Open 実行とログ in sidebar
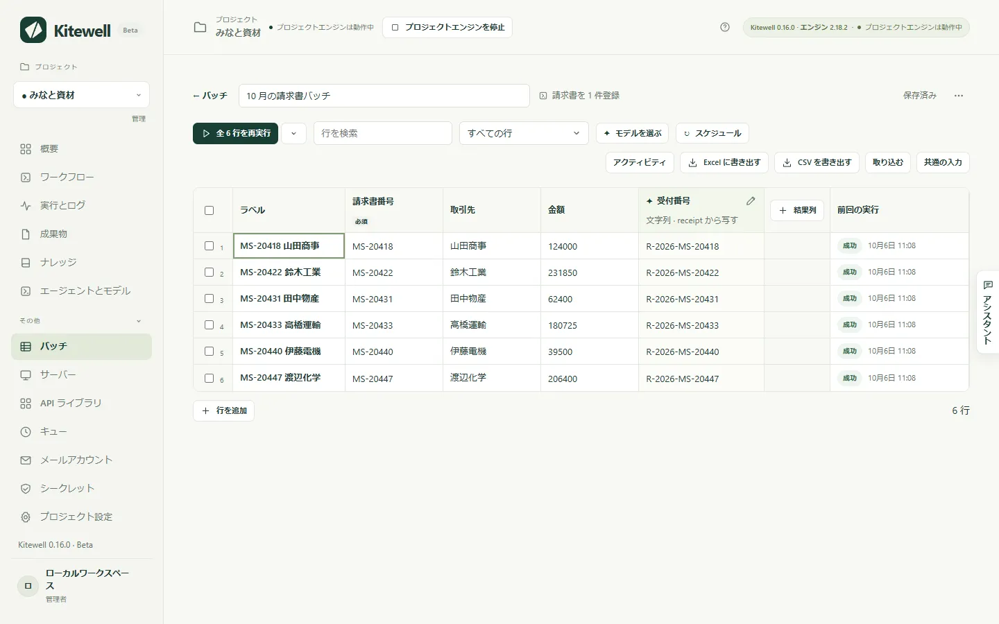Viewport: 999px width, 624px height. pyautogui.click(x=81, y=206)
